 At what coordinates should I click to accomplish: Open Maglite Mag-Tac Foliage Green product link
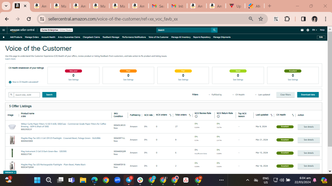[61, 138]
